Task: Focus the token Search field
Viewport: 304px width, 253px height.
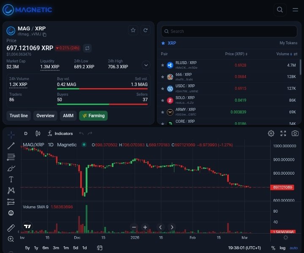Action: (229, 31)
